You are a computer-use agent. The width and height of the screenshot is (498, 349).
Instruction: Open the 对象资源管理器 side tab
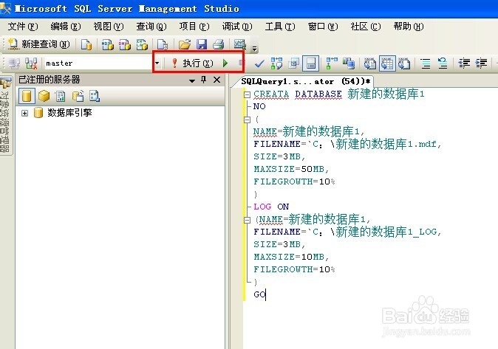click(5, 116)
